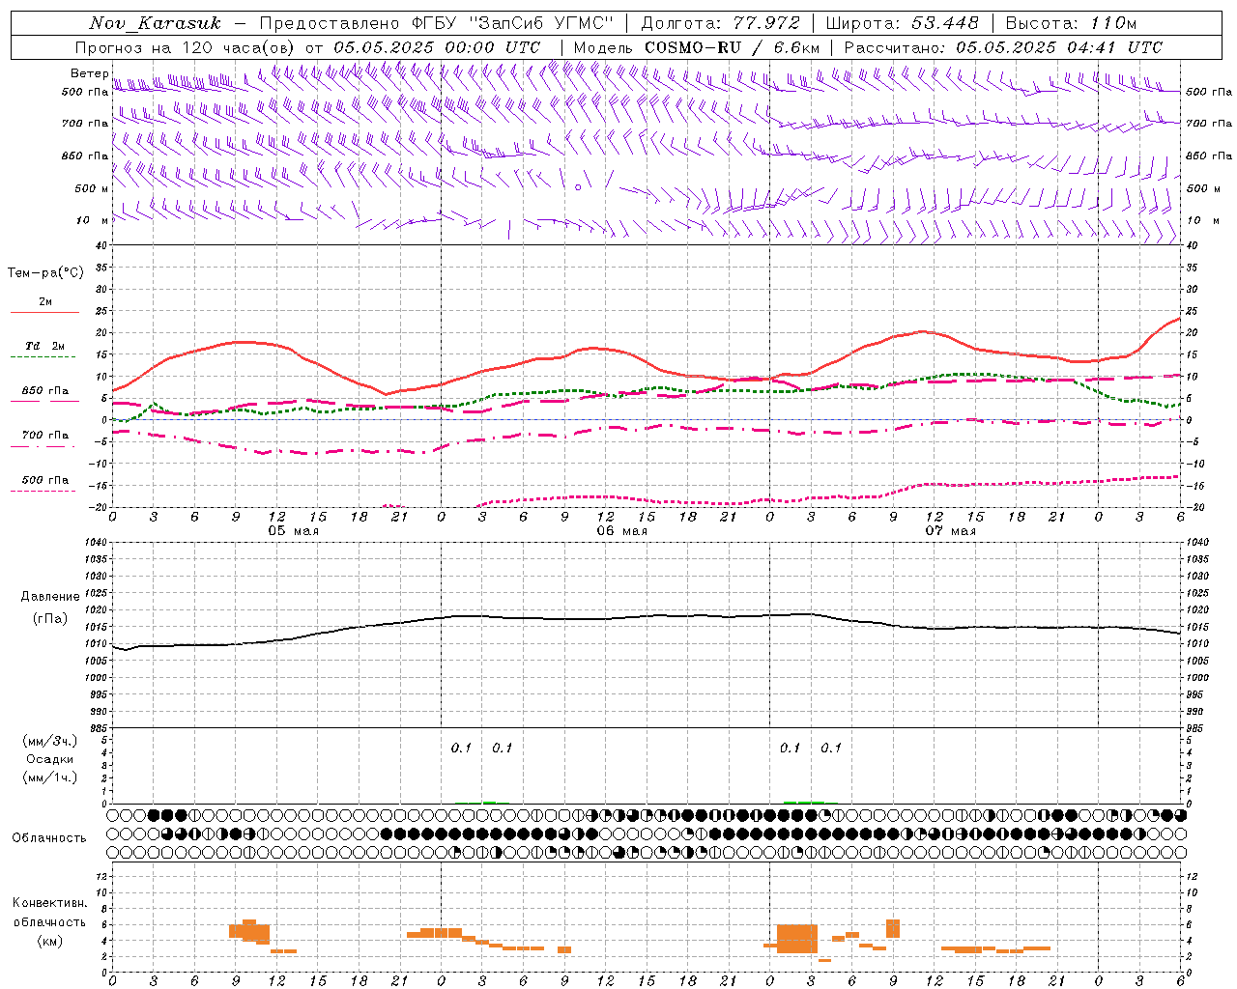Click 'Прогноз на 120 часа(ов)' forecast text
This screenshot has height=989, width=1237.
187,47
